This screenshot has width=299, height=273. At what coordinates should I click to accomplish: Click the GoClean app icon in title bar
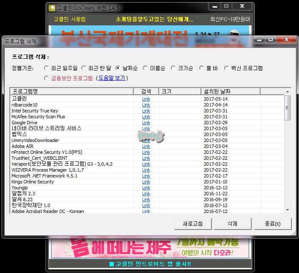(52, 8)
